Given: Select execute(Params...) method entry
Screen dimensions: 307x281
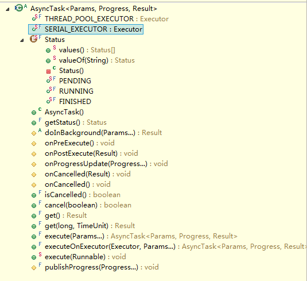Looking at the screenshot, I should pyautogui.click(x=141, y=236).
